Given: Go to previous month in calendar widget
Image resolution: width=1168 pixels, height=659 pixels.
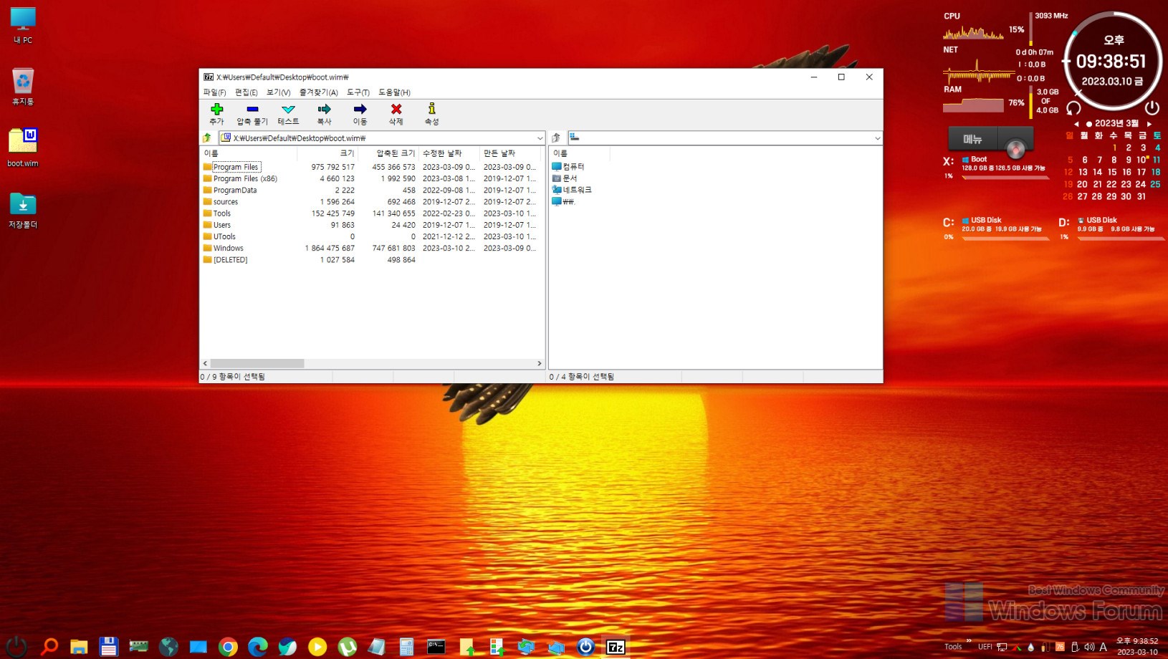Looking at the screenshot, I should coord(1076,124).
